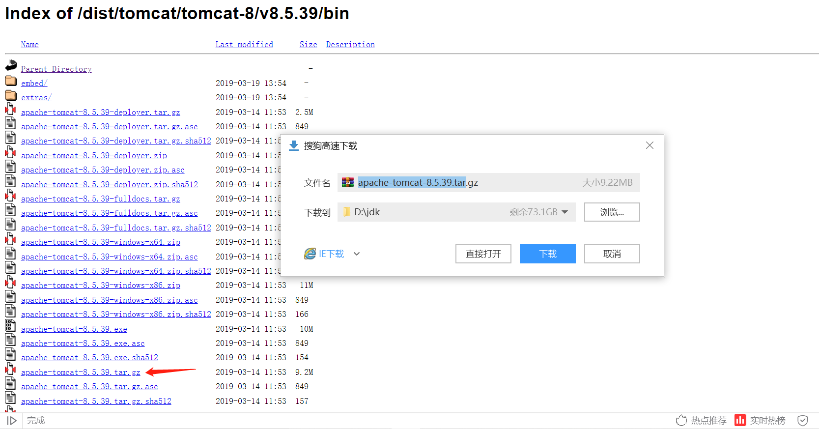Close the Sogou download dialog
The image size is (819, 429).
650,145
